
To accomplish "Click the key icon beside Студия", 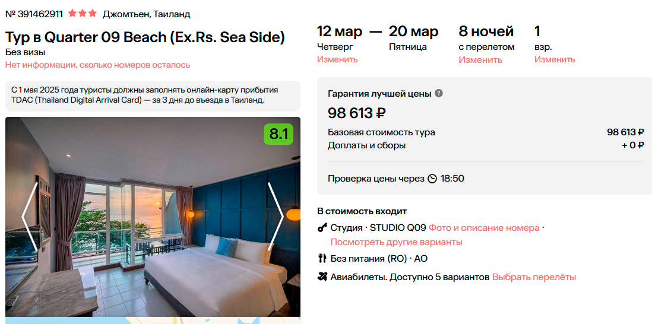I will [322, 228].
